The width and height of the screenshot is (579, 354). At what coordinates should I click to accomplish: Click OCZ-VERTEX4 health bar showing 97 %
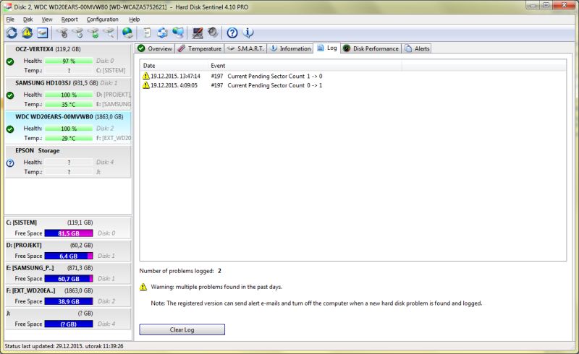coord(69,61)
